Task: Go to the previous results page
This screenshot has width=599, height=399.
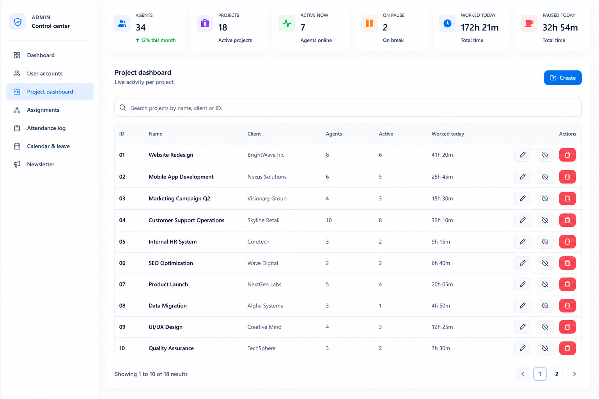Action: coord(523,374)
